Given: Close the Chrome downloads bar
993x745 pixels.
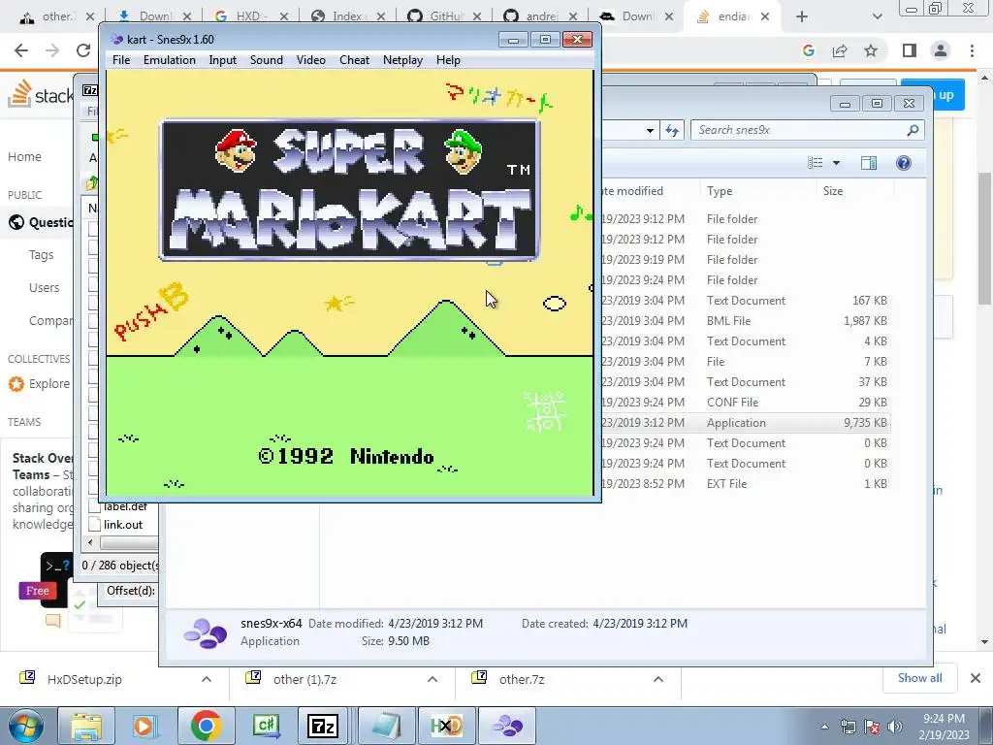Looking at the screenshot, I should point(976,678).
